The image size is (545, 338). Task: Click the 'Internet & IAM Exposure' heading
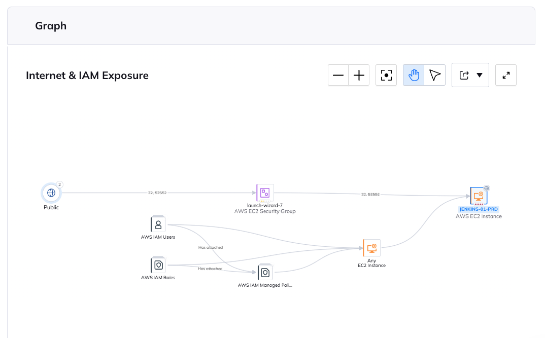tap(87, 76)
